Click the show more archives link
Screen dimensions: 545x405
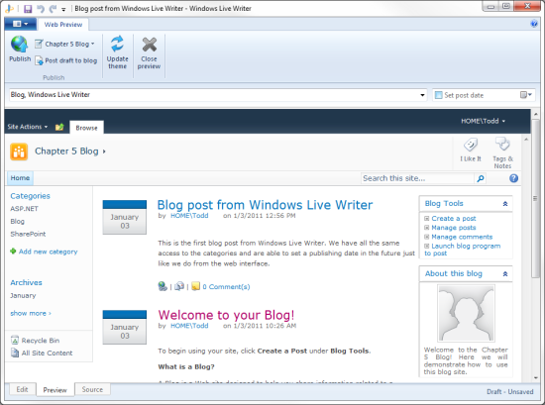point(31,313)
